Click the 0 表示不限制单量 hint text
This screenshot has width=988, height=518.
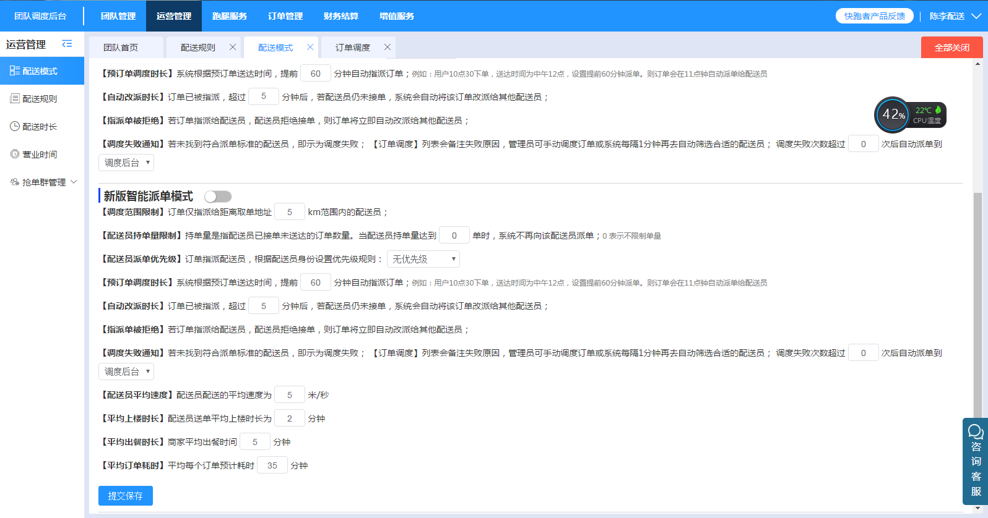tap(632, 236)
